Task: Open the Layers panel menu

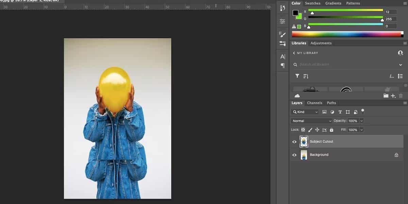Action: (x=405, y=103)
